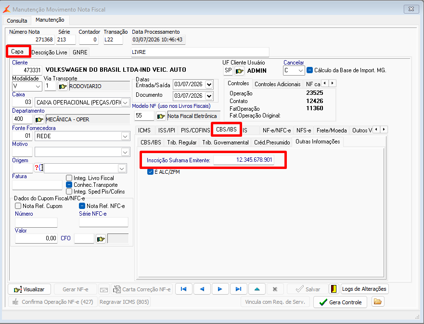
Task: Click the Gerar NF-e button
Action: coord(76,289)
